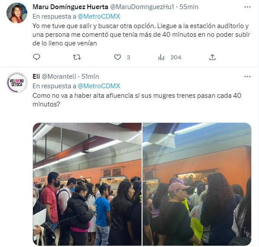The height and width of the screenshot is (247, 259).
Task: Open Maru Domínguez Huerta's profile picture
Action: pos(17,13)
